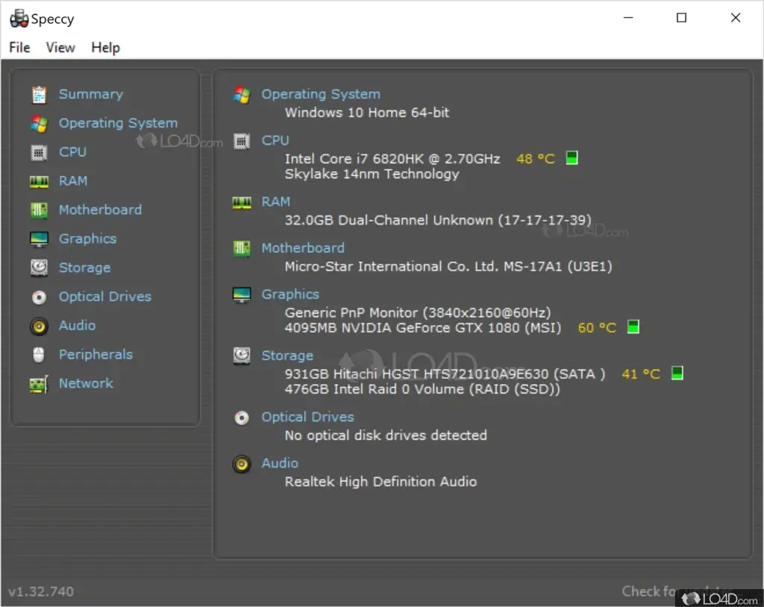
Task: Show Graphics details from sidebar
Action: click(88, 239)
